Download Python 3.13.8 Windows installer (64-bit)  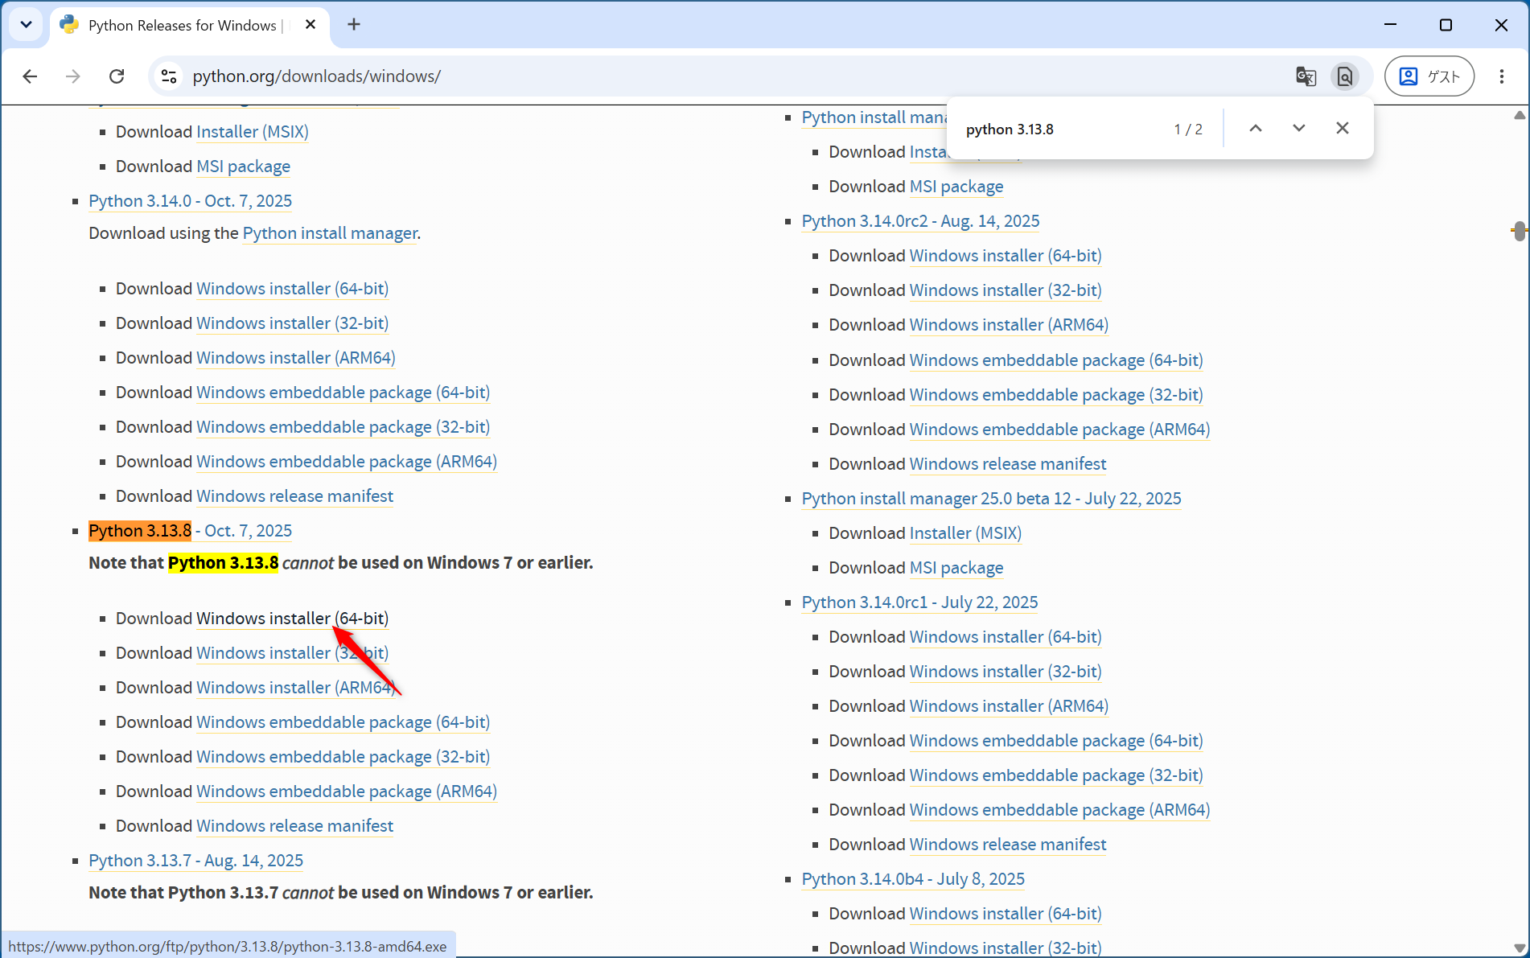[x=293, y=619]
